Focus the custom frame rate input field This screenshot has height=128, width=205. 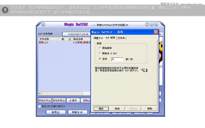pyautogui.click(x=117, y=59)
